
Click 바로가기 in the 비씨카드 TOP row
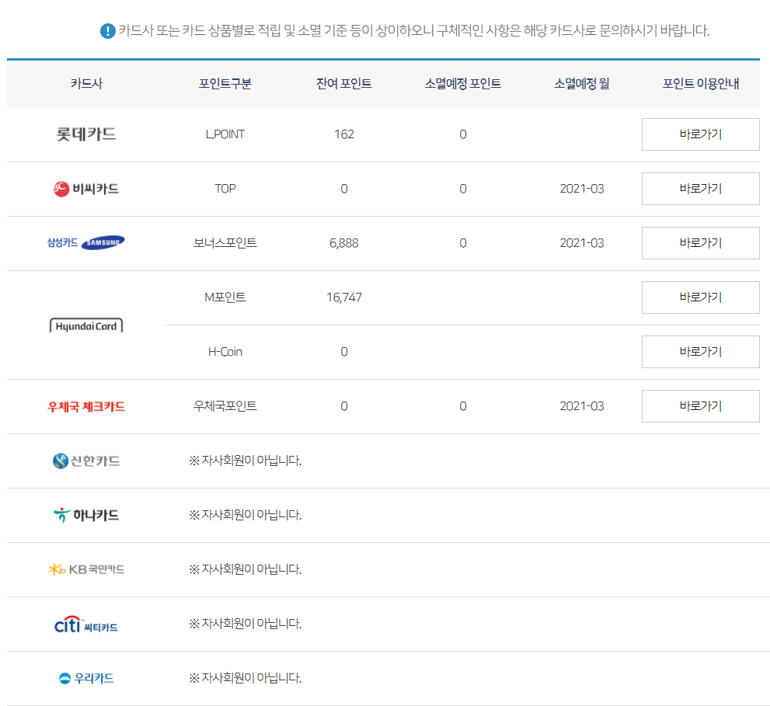700,189
